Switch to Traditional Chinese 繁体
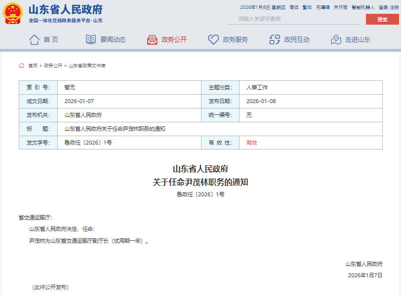Image resolution: width=401 pixels, height=295 pixels. [x=307, y=7]
